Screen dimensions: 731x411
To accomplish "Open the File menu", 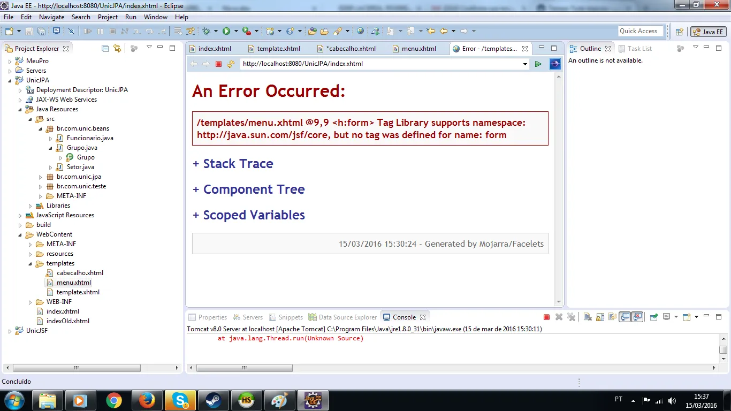I will coord(9,17).
